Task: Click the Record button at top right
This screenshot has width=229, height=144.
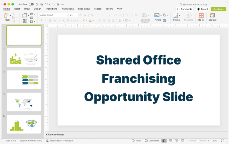Action: pos(202,9)
